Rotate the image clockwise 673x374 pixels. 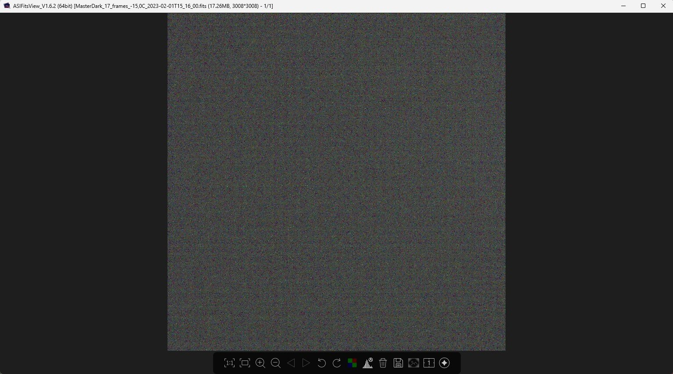click(x=337, y=363)
